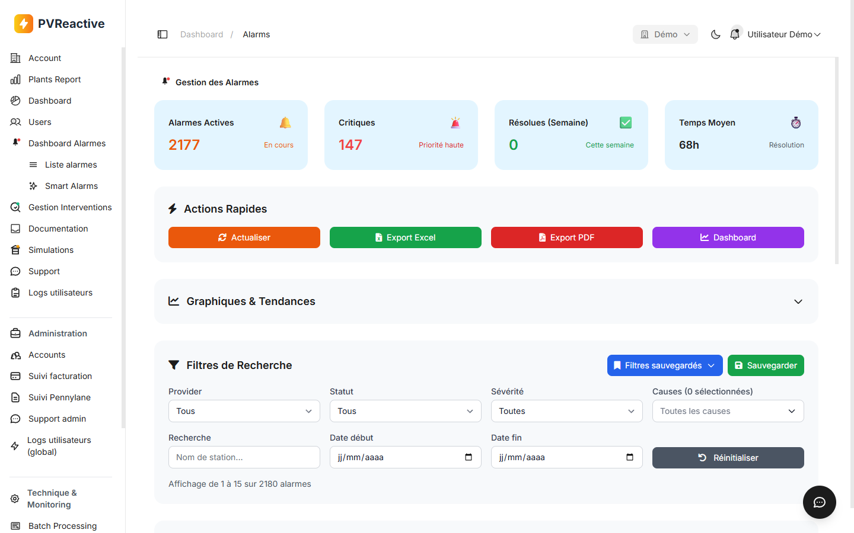854x533 pixels.
Task: Click the Critiques siren icon
Action: click(455, 123)
